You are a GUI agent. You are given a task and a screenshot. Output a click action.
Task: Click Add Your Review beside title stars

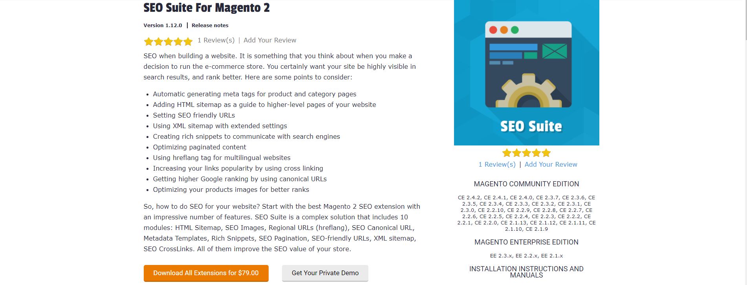coord(270,40)
